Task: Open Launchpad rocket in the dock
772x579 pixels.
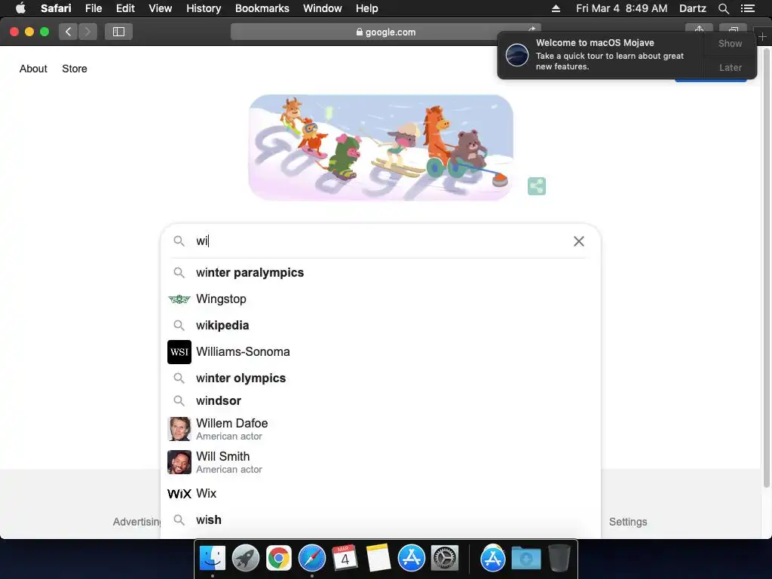Action: (x=246, y=559)
